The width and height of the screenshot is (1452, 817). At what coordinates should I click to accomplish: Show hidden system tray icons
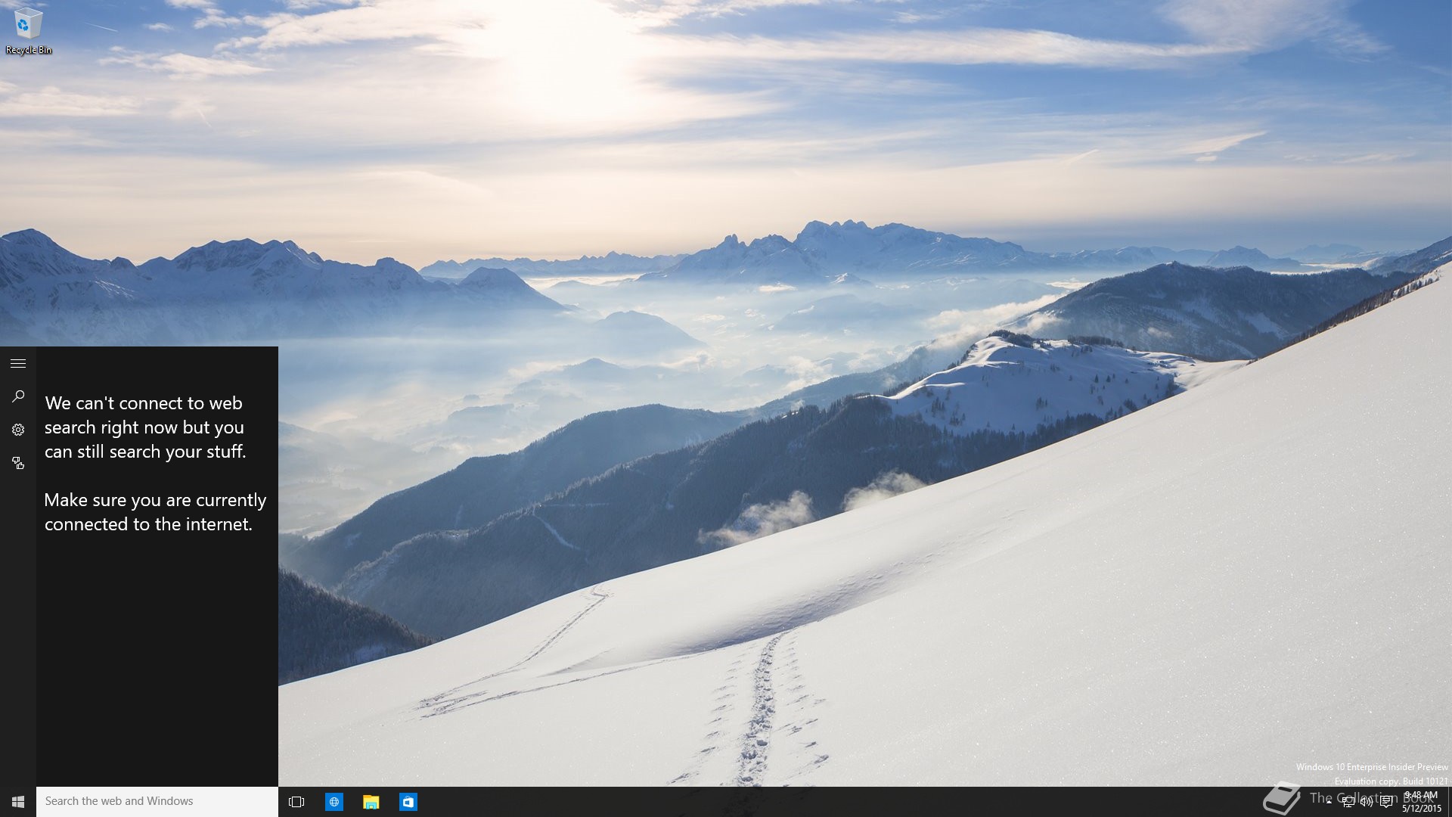click(x=1329, y=802)
